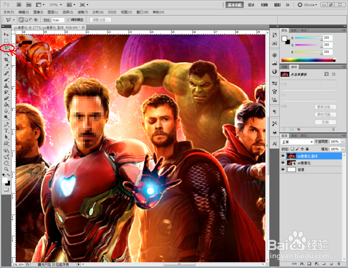Screen dimensions: 348x268
Task: Switch to the 路径 paths tab
Action: (x=303, y=136)
